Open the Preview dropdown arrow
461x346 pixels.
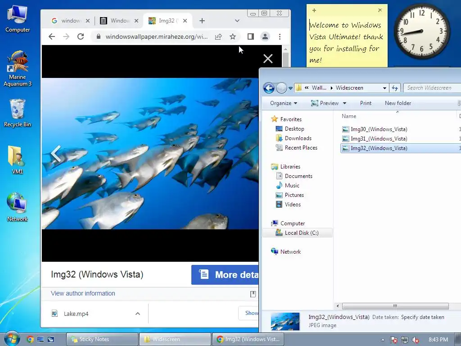click(344, 103)
